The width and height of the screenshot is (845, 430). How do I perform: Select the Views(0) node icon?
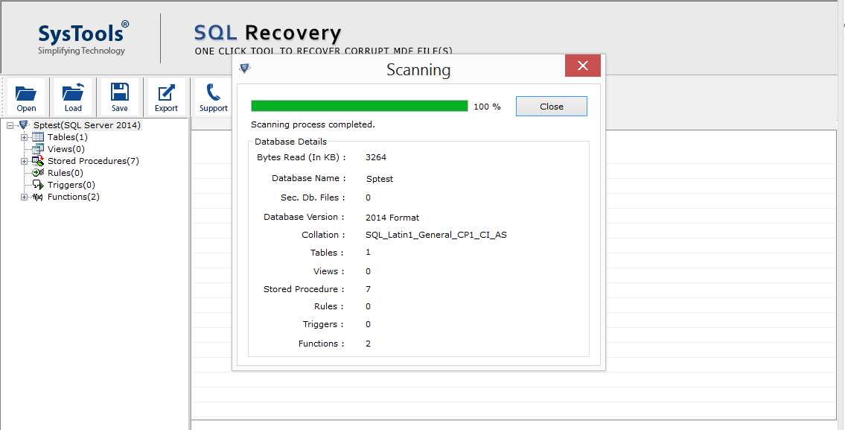[38, 149]
